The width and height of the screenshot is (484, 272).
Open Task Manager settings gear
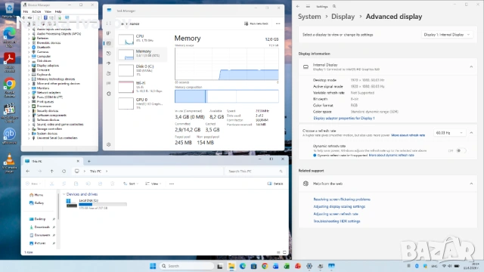coord(109,144)
